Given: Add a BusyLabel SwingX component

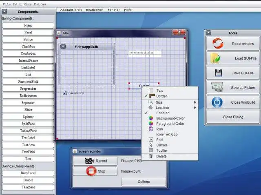Looking at the screenshot, I should click(x=28, y=173).
